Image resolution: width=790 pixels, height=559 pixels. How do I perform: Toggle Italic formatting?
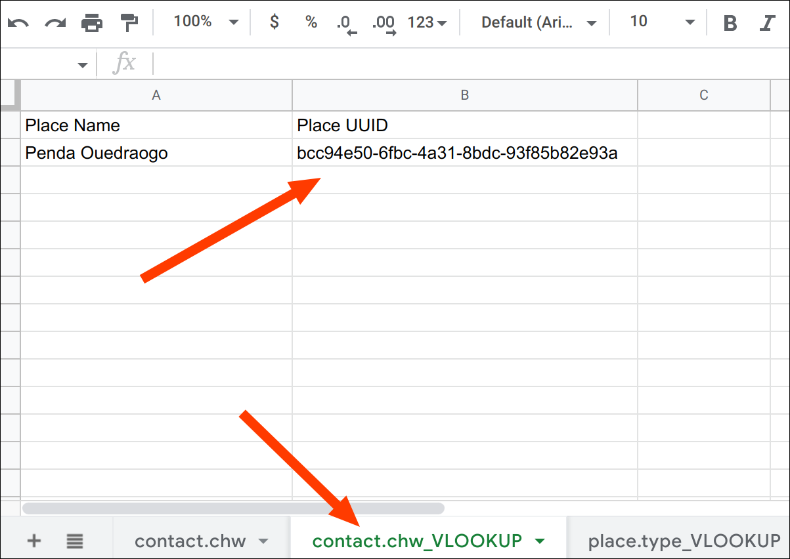point(766,23)
